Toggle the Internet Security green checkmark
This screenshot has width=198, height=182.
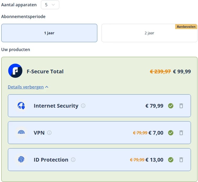[x=171, y=106]
